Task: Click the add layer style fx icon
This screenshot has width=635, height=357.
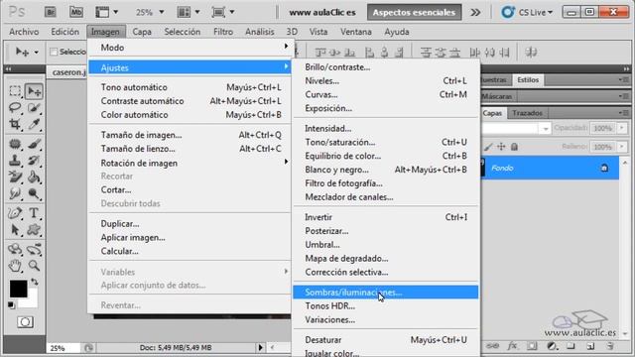Action: coord(512,346)
